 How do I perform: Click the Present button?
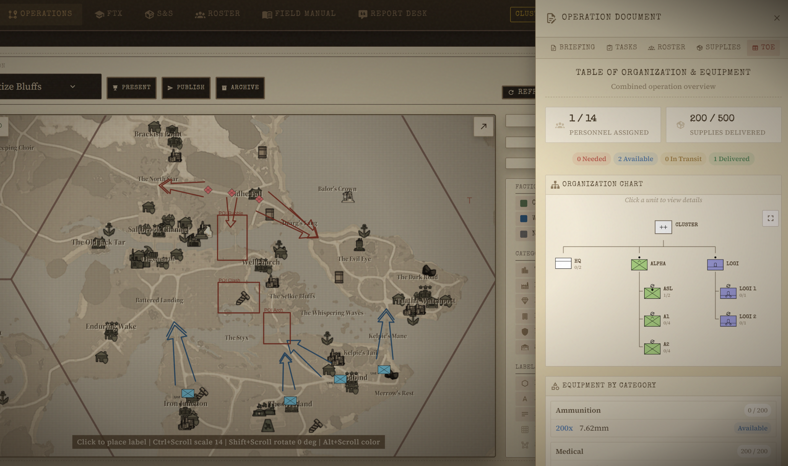[x=131, y=88]
